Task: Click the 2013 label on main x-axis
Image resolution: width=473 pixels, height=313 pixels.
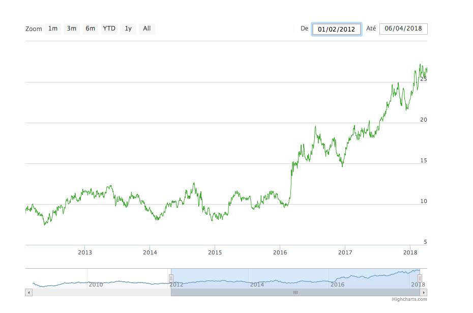Action: point(85,252)
